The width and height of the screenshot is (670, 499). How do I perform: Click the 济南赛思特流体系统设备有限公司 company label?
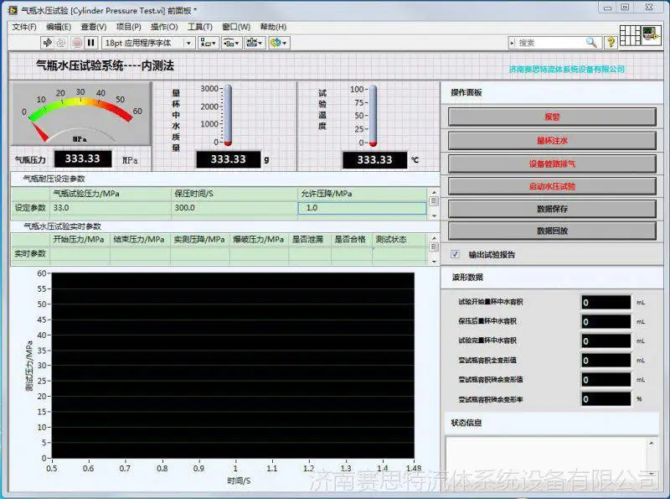(567, 70)
